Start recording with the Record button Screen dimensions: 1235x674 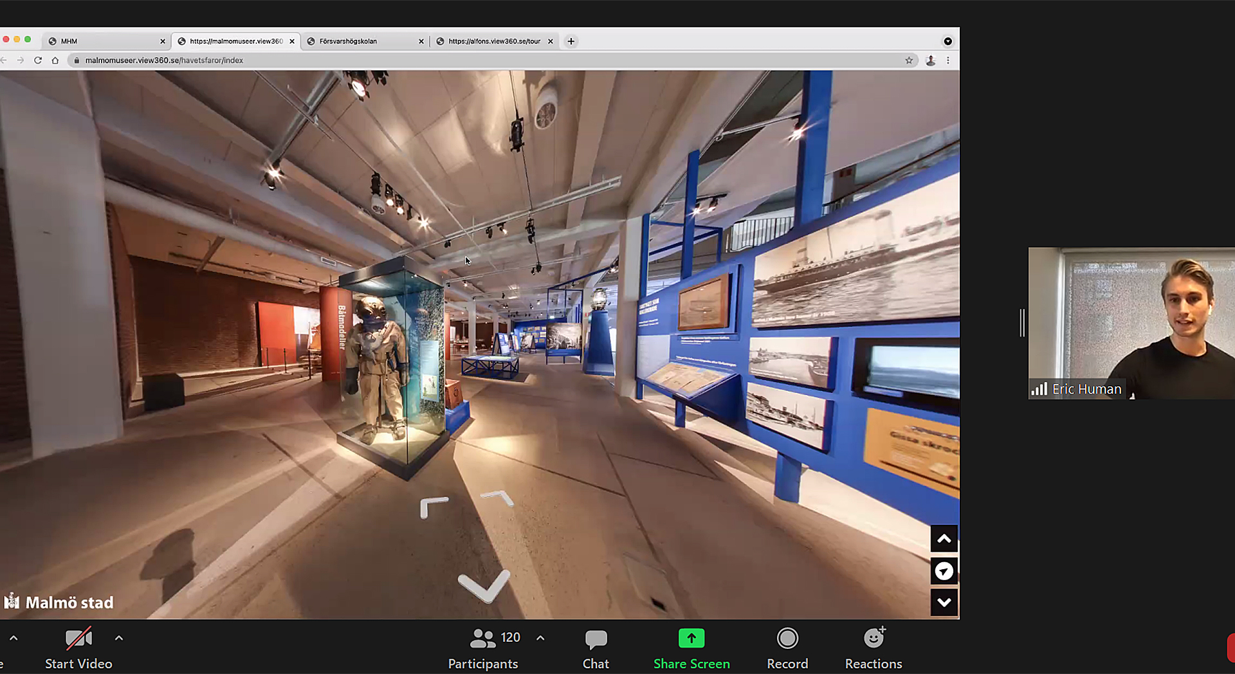pyautogui.click(x=787, y=639)
